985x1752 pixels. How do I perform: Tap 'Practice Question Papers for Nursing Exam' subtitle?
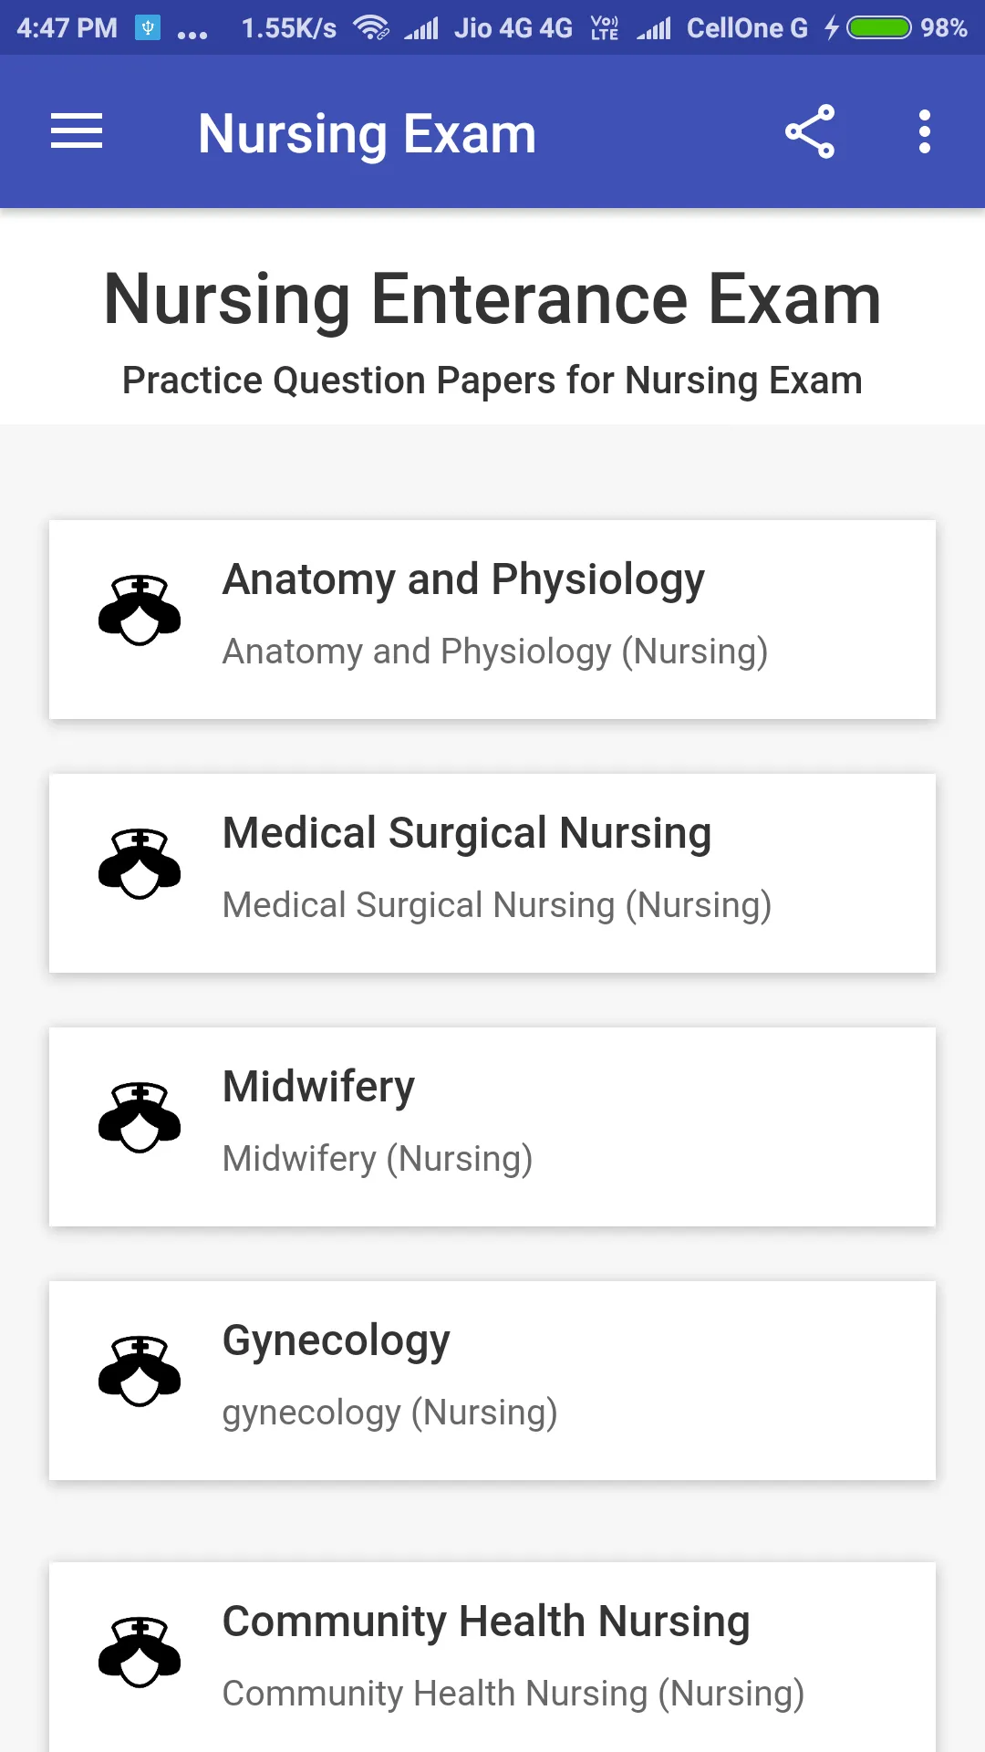click(493, 381)
